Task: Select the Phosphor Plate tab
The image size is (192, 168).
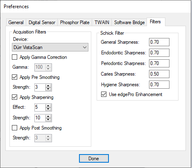Action: 75,22
